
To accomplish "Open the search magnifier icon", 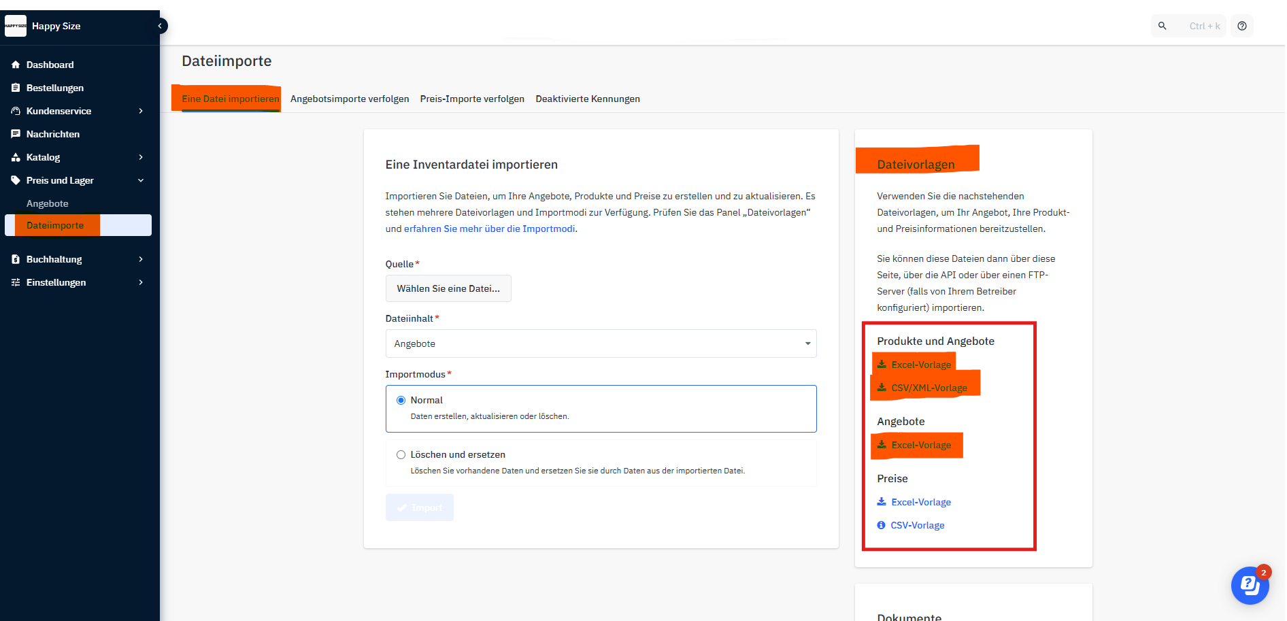I will [x=1163, y=26].
